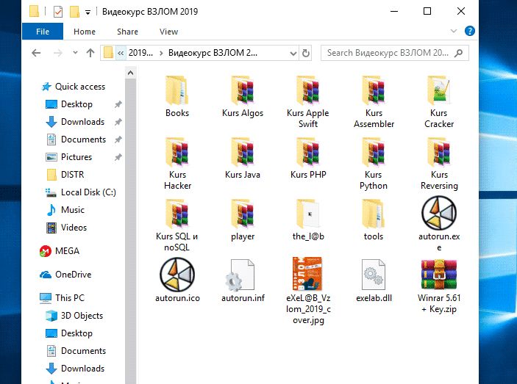Open Explorer help with question mark icon
The image size is (517, 384).
click(469, 31)
